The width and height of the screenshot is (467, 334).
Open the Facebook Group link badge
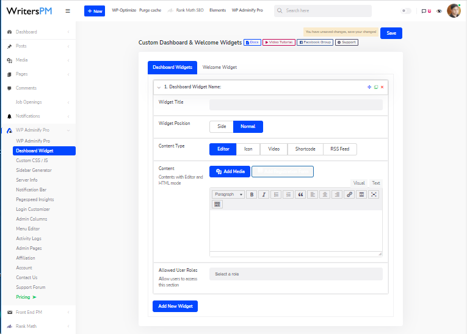tap(315, 43)
